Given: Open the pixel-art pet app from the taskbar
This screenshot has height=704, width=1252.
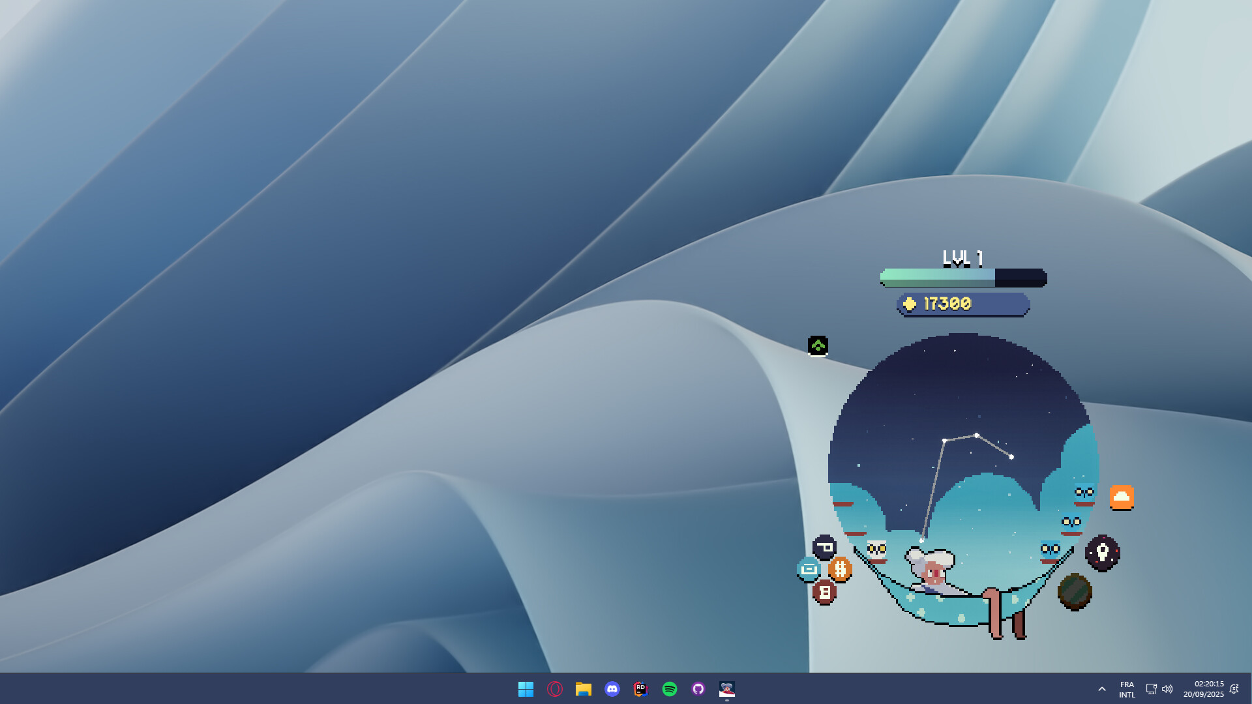Looking at the screenshot, I should point(726,689).
